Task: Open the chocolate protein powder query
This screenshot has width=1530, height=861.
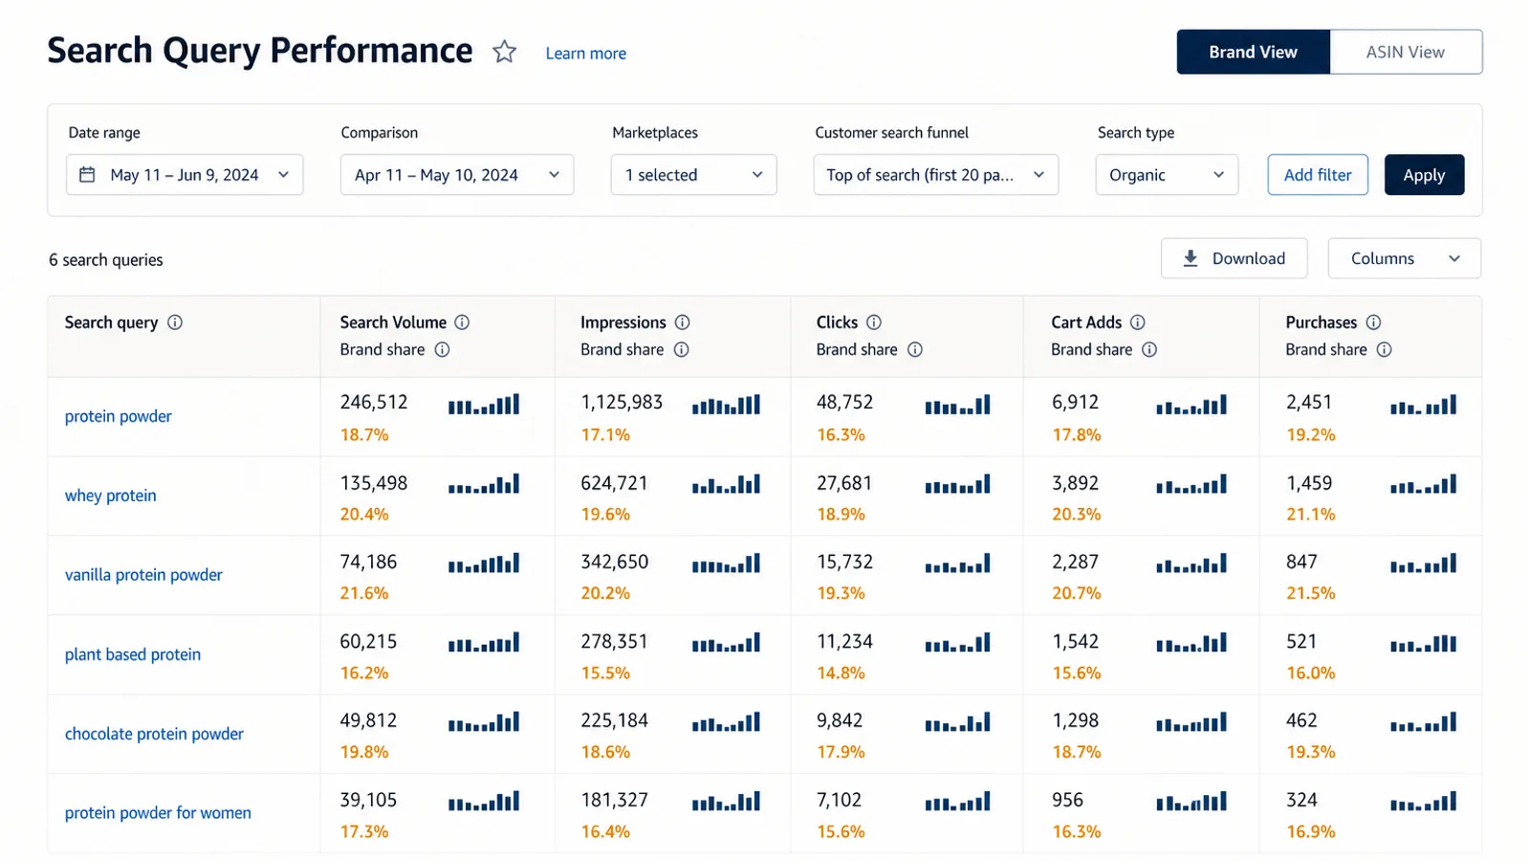Action: (x=154, y=734)
